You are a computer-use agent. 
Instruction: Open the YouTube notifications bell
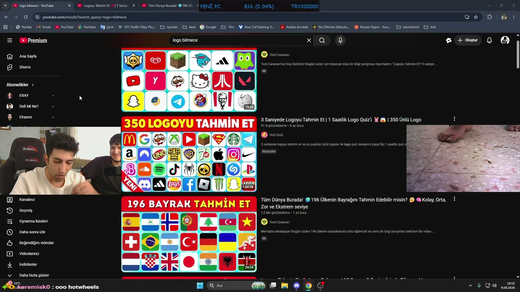(490, 40)
